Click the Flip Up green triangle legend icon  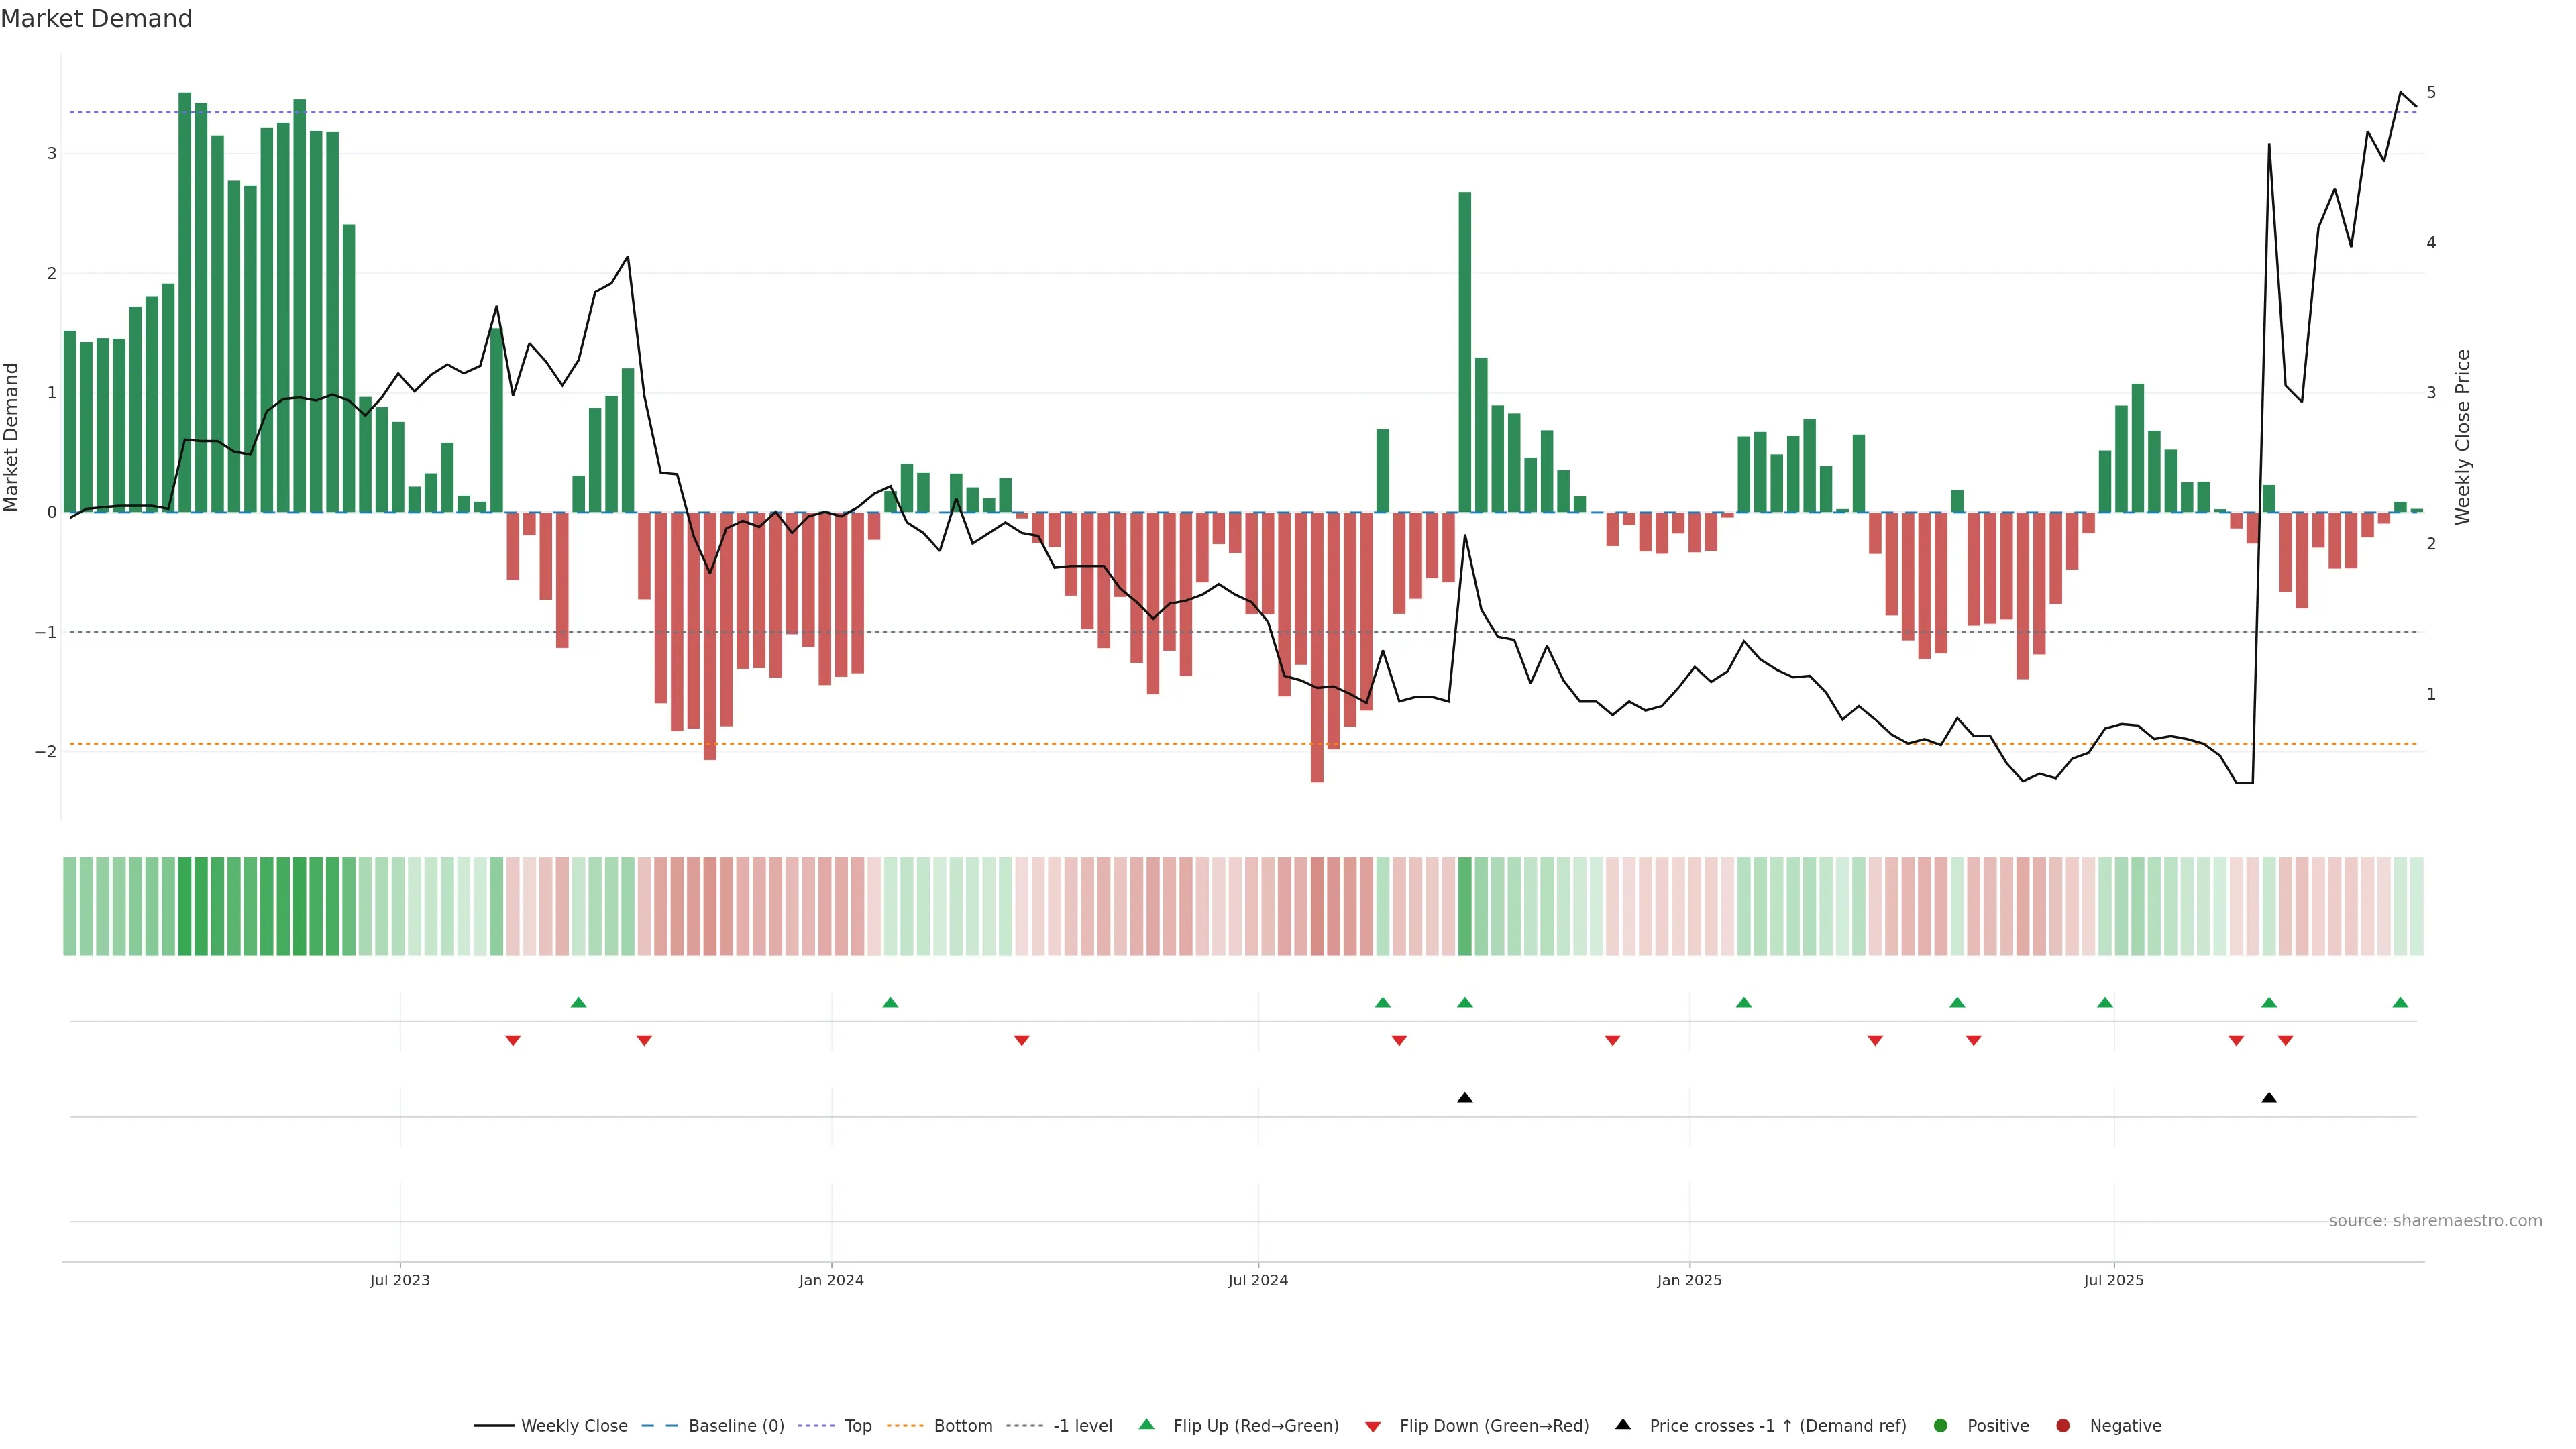(x=1146, y=1425)
